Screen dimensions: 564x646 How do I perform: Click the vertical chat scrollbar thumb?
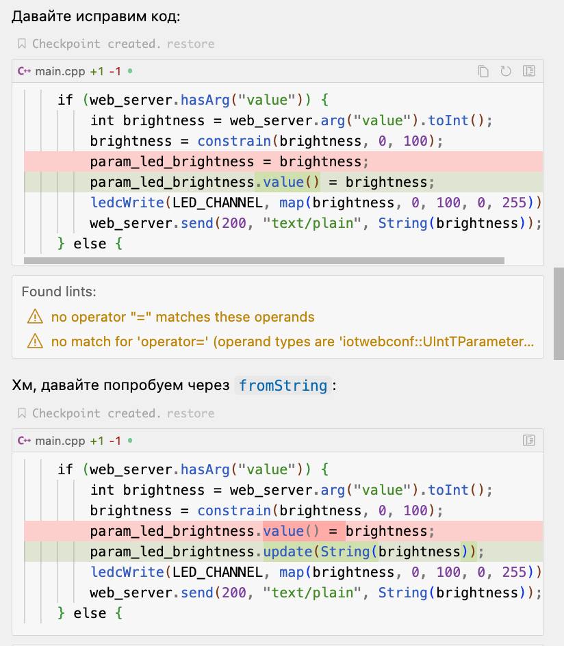click(559, 308)
